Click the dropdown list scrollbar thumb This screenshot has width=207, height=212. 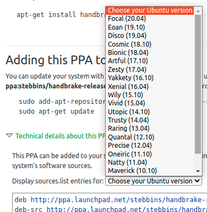click(198, 84)
